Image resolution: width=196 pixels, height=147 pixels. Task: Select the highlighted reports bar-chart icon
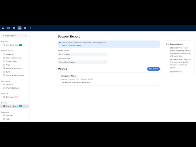(20, 28)
